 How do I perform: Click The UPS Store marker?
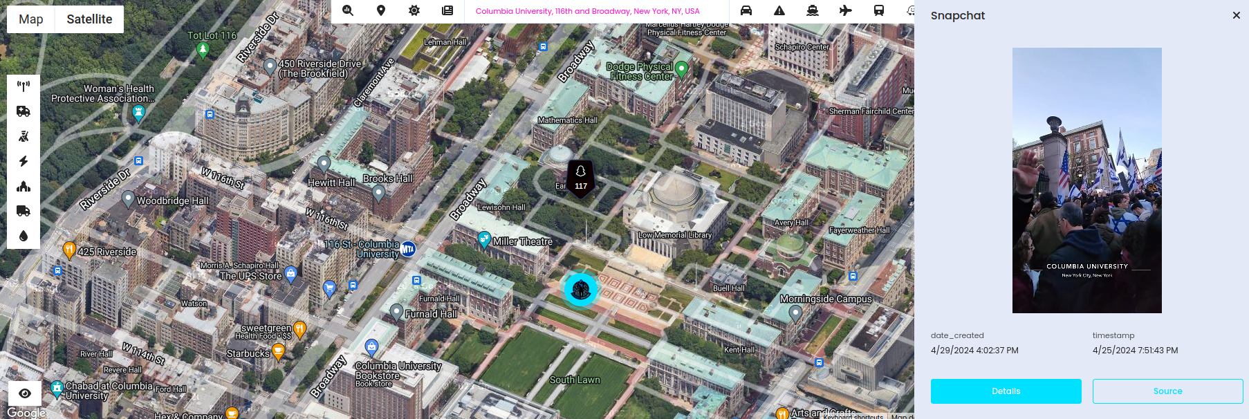click(x=291, y=274)
